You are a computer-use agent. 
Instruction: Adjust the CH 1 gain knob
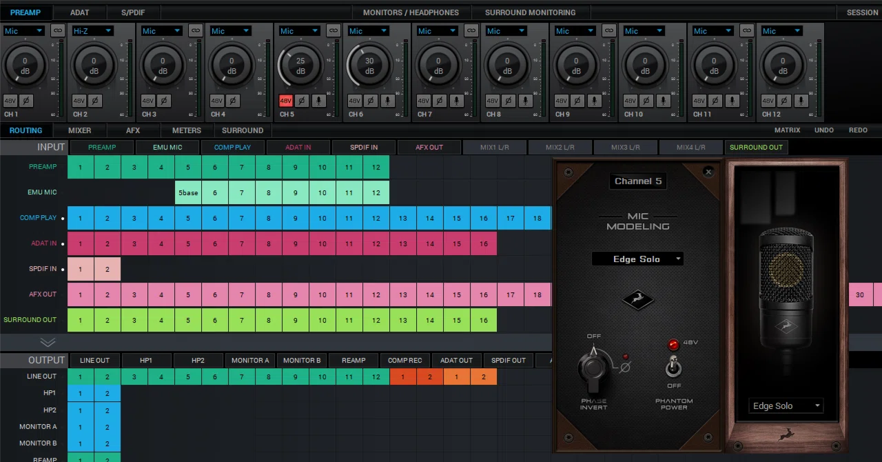coord(25,66)
